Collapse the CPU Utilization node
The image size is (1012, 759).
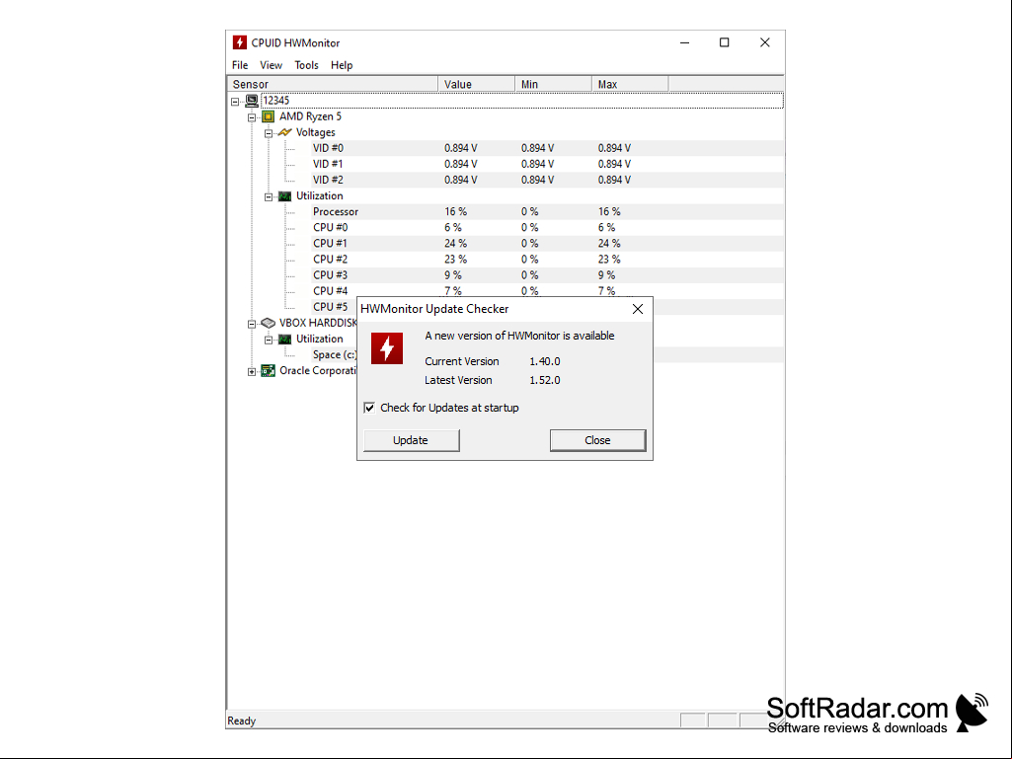(x=269, y=196)
